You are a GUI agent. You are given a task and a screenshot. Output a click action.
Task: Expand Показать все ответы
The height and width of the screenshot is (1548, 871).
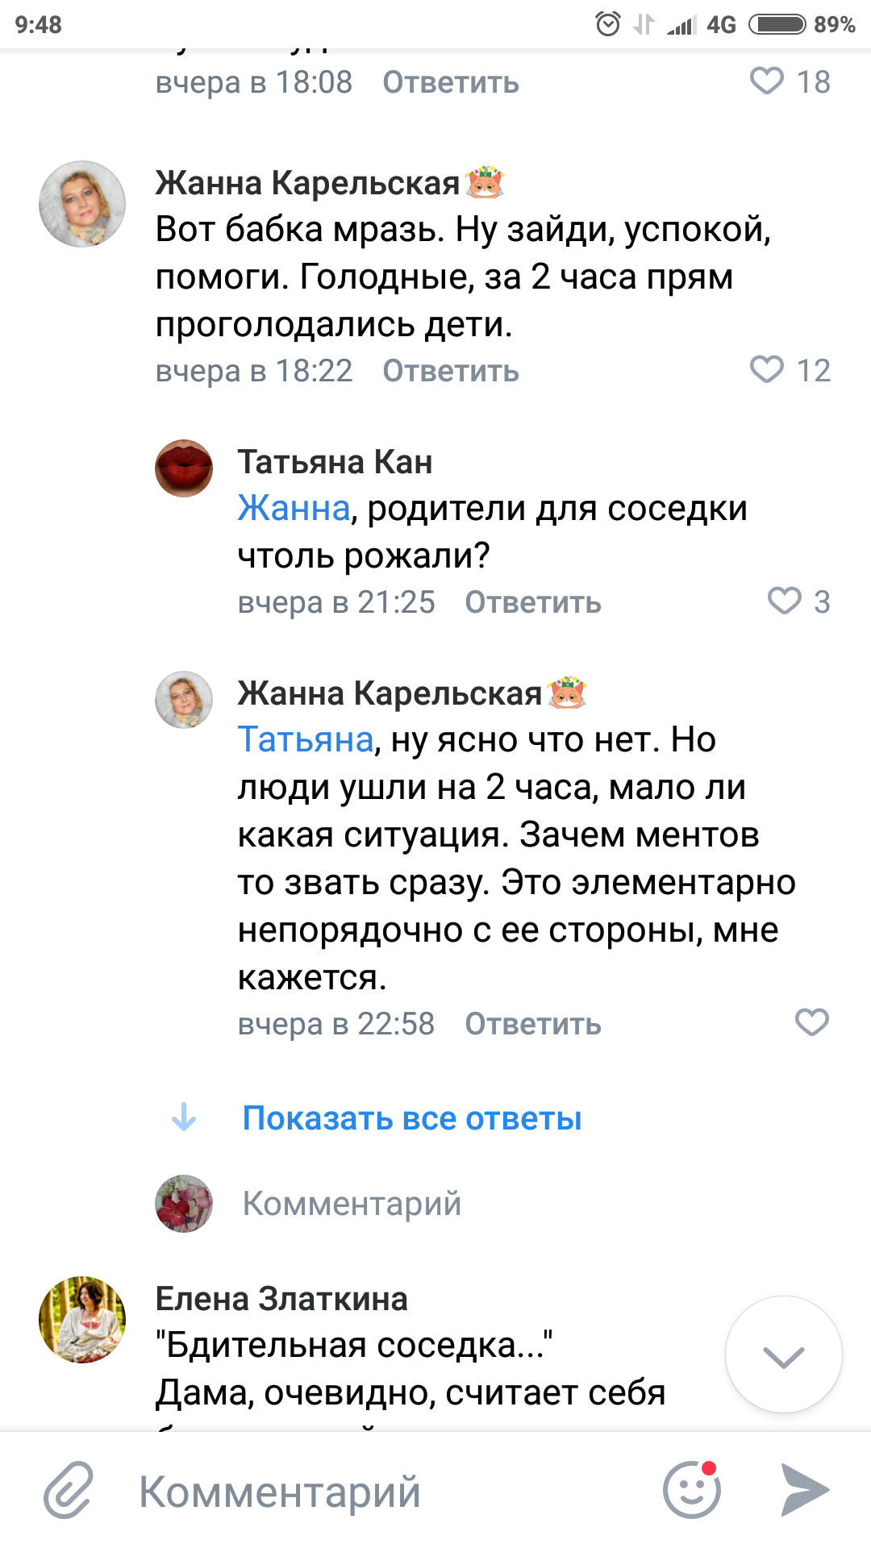pos(411,1118)
